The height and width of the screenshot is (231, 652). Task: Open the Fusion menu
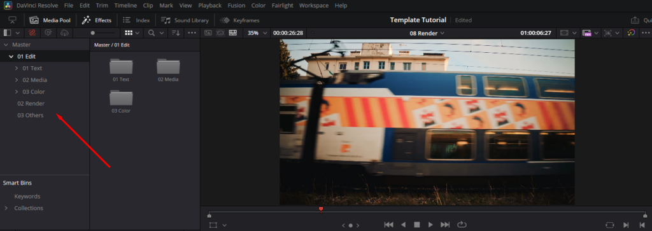pyautogui.click(x=237, y=5)
